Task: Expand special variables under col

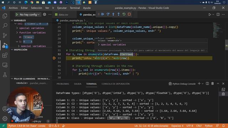Action: [17, 28]
